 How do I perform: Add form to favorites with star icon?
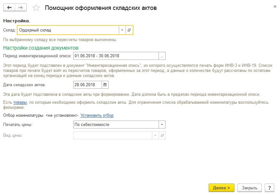click(36, 8)
